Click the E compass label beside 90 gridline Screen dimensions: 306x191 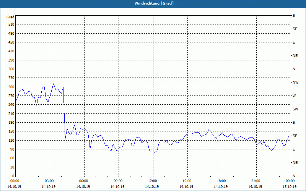[x=294, y=149]
